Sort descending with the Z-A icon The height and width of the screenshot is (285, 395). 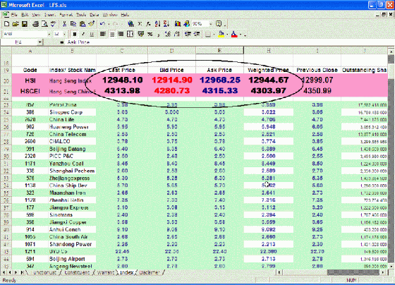(x=166, y=24)
